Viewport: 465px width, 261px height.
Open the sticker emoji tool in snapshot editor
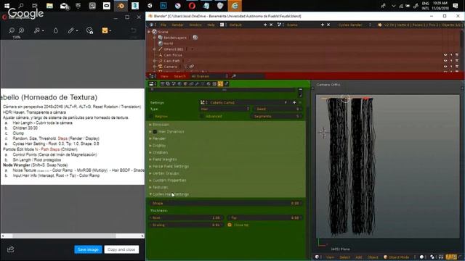[89, 30]
